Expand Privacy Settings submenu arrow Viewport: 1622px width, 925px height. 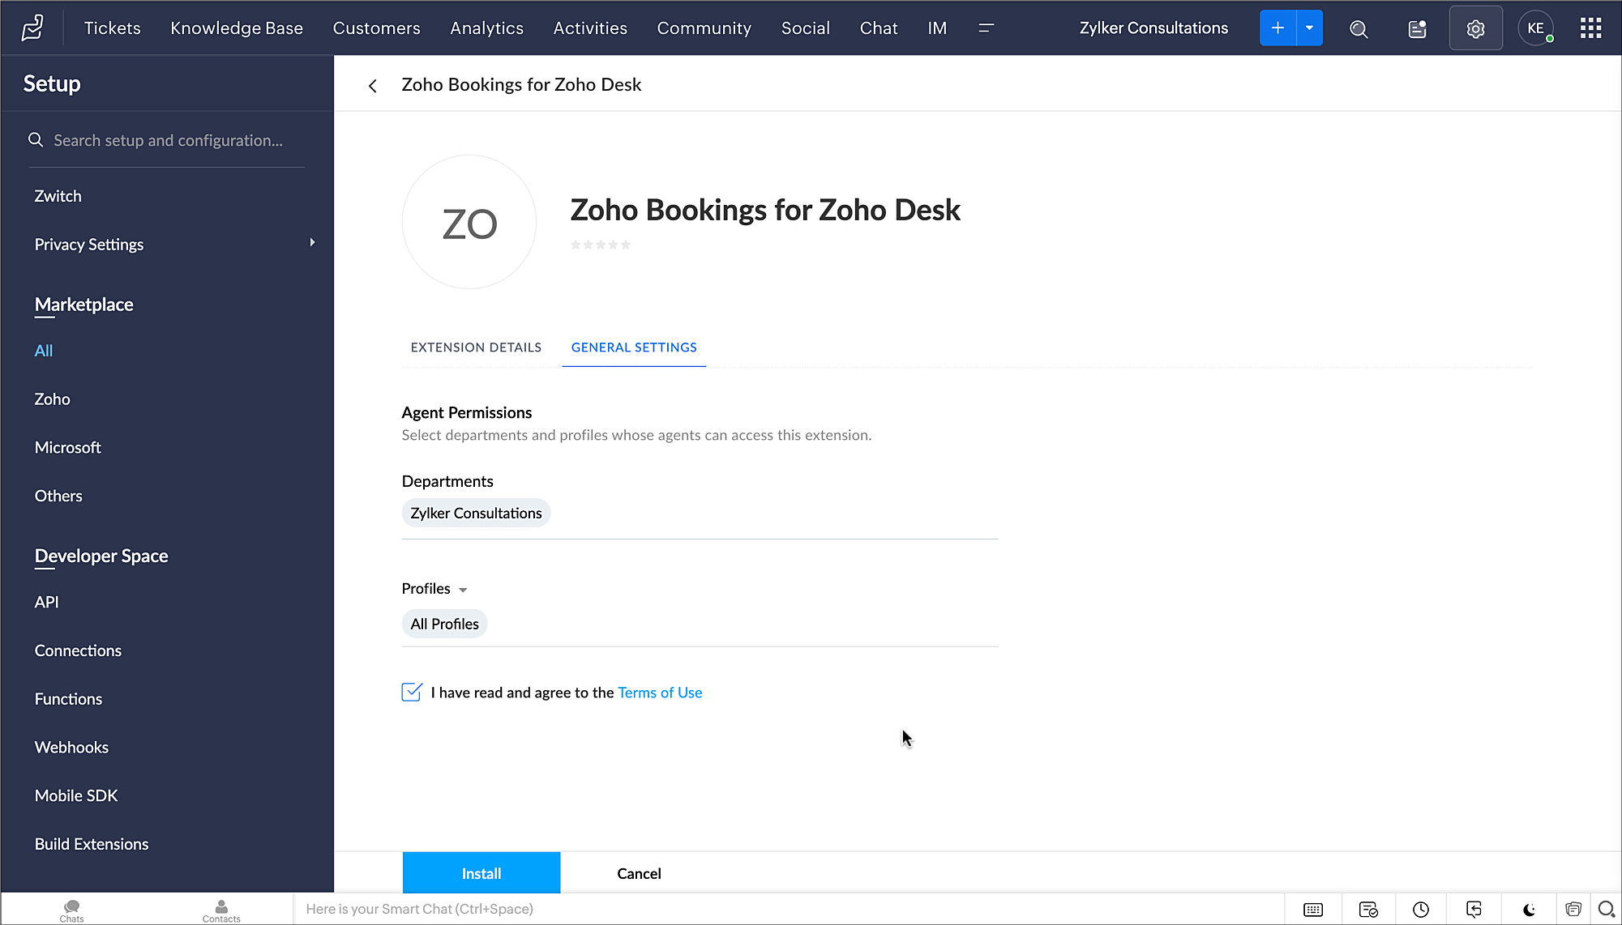coord(312,243)
